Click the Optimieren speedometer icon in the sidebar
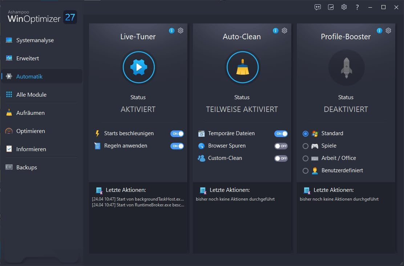 point(9,131)
